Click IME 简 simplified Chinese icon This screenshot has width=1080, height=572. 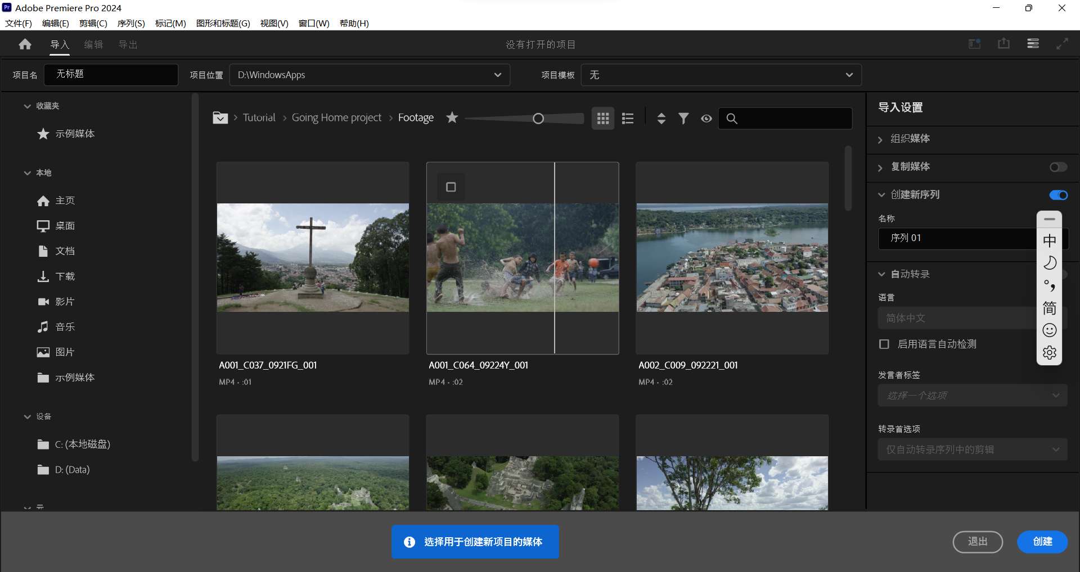[x=1050, y=308]
